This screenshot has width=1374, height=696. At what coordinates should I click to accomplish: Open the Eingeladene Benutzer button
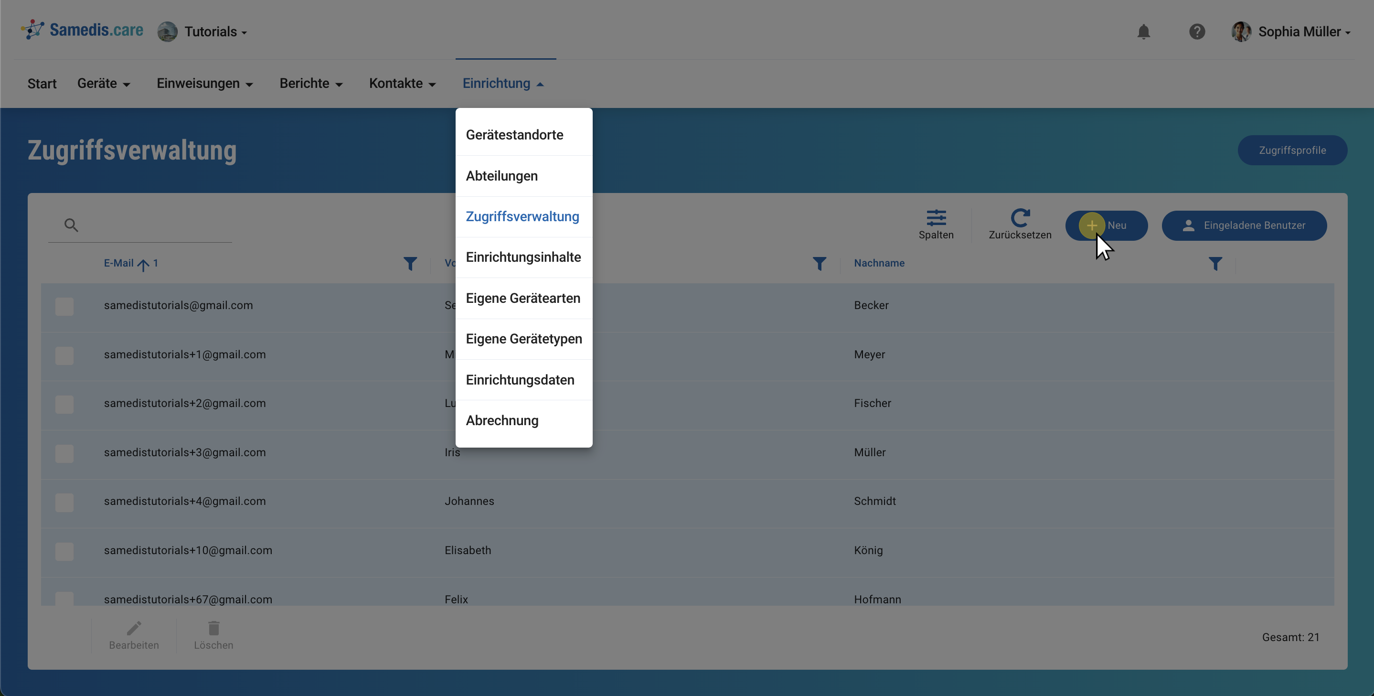coord(1244,225)
